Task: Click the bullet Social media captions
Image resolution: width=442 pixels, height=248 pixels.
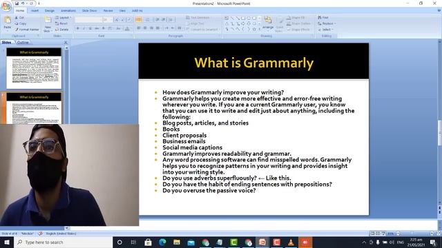Action: pyautogui.click(x=192, y=147)
